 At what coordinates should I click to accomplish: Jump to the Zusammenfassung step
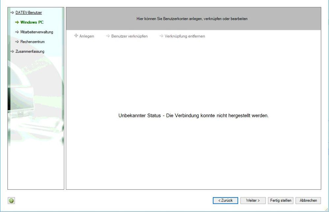[x=30, y=52]
